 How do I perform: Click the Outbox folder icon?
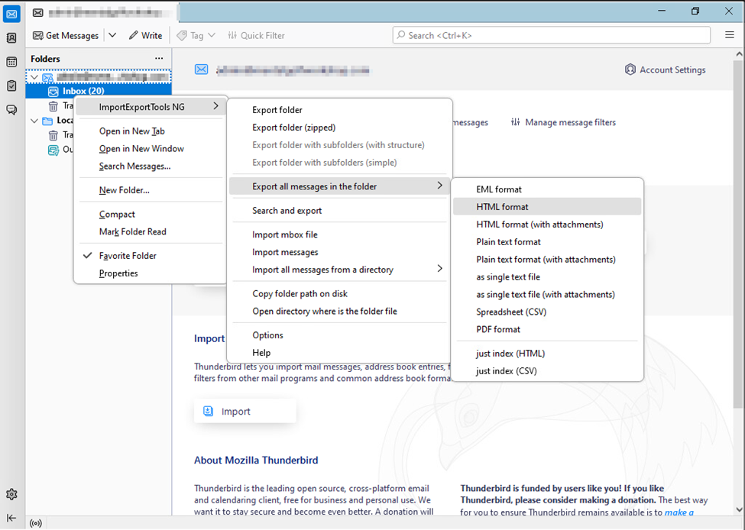click(x=53, y=150)
